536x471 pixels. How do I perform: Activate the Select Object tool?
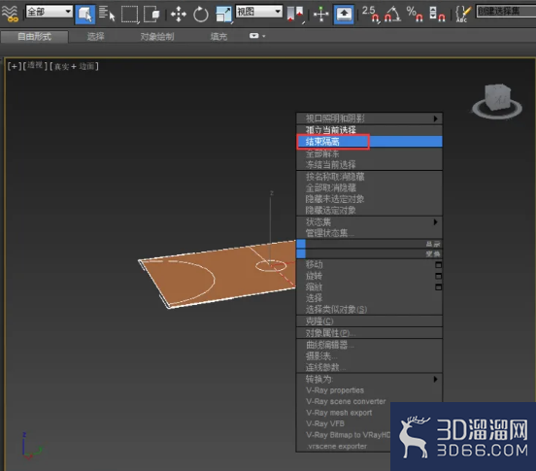point(85,15)
